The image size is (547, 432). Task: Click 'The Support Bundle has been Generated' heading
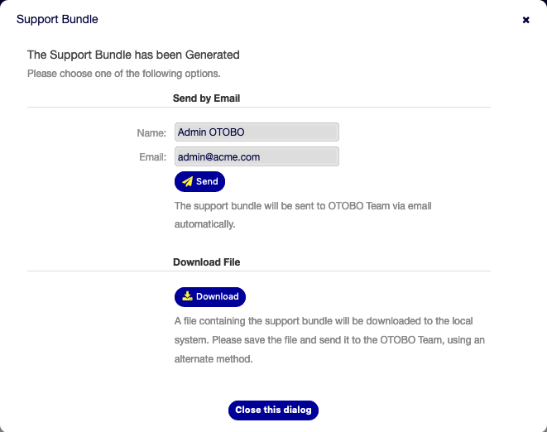[133, 55]
